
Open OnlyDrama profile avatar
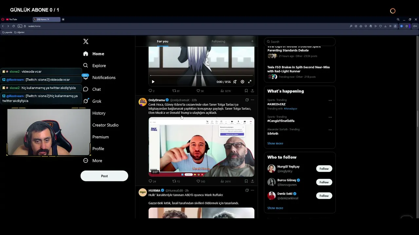tap(143, 102)
